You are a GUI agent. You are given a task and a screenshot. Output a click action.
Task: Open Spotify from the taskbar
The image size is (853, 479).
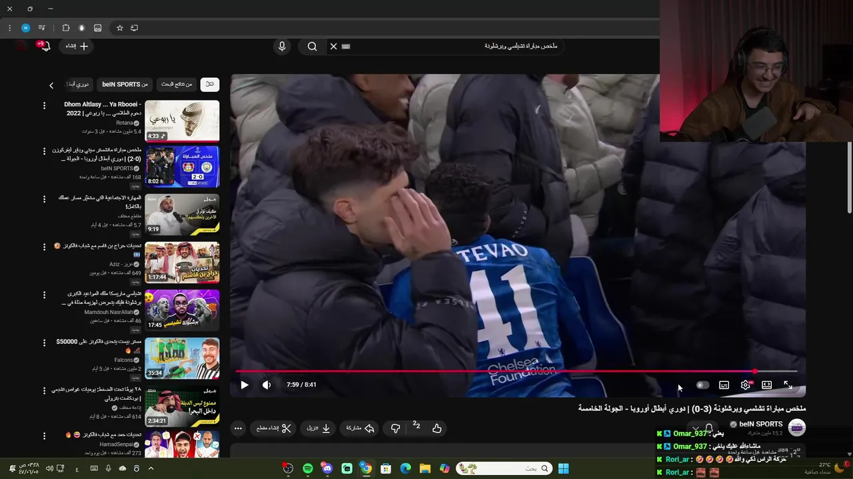308,468
